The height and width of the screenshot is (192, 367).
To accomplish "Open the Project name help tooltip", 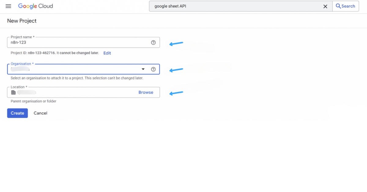I will [x=153, y=42].
